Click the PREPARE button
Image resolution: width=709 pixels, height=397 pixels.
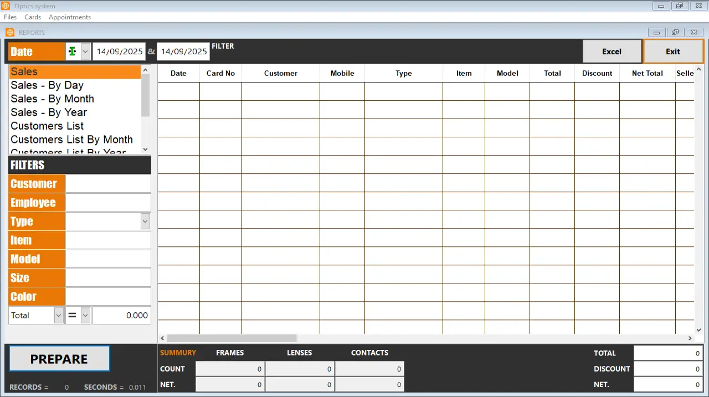point(59,359)
